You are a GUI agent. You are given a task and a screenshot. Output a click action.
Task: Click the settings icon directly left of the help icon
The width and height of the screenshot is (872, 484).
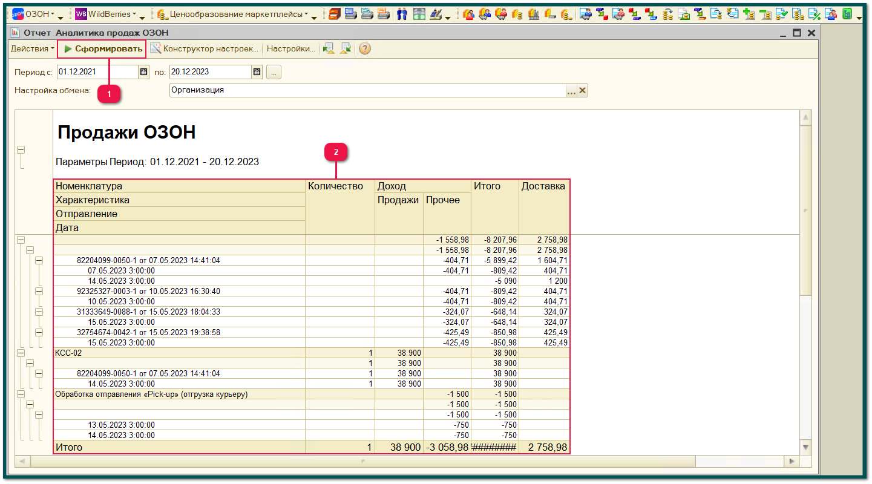pyautogui.click(x=345, y=49)
